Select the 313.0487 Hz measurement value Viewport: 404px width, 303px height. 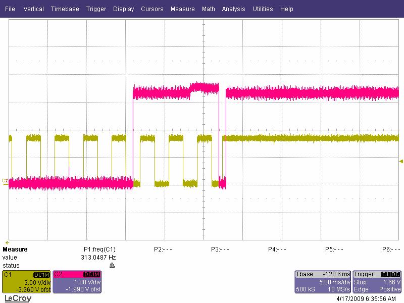coord(98,257)
